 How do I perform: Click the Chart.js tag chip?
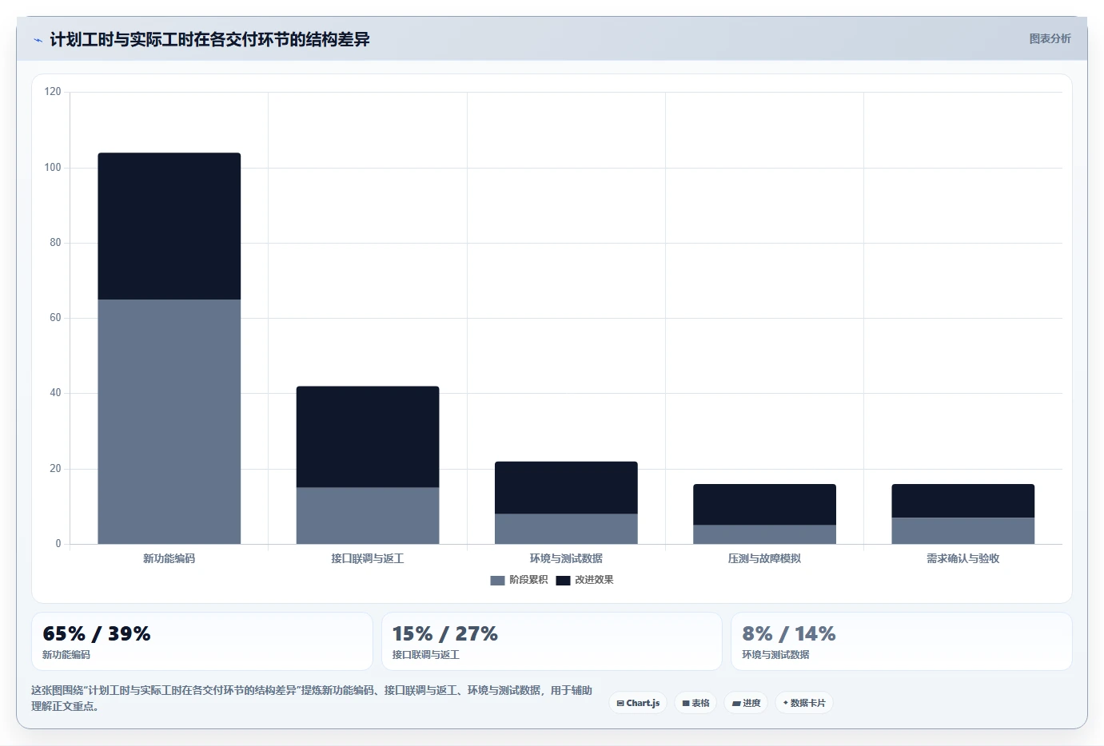(x=638, y=703)
